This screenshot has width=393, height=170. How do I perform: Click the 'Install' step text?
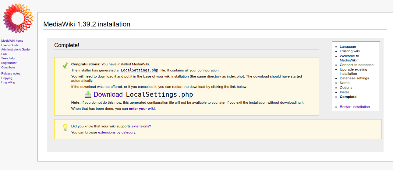pyautogui.click(x=345, y=92)
